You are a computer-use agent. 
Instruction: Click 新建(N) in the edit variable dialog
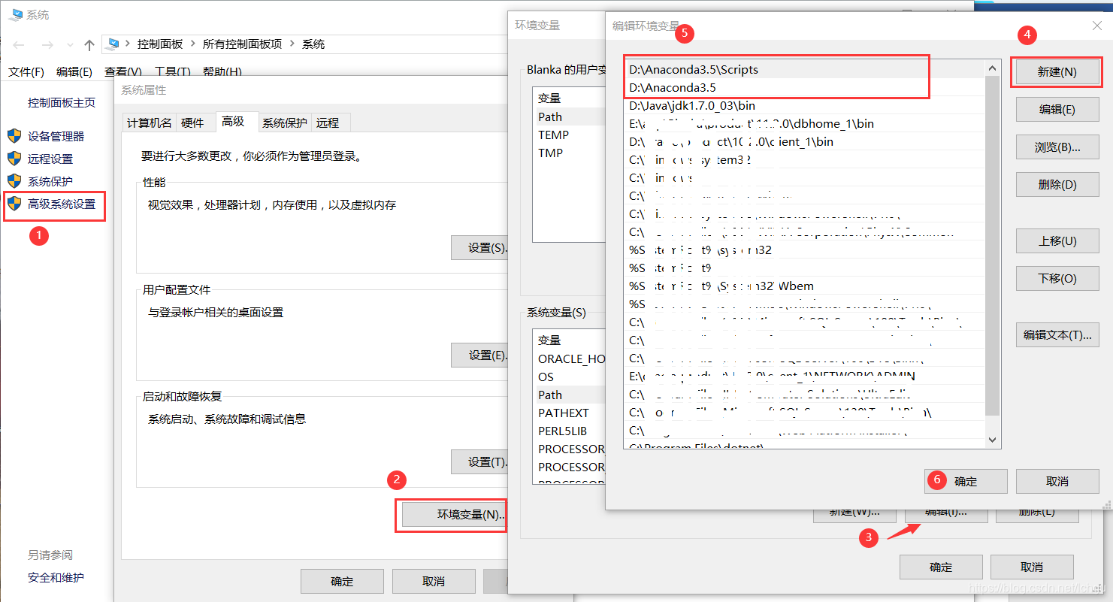(1057, 72)
